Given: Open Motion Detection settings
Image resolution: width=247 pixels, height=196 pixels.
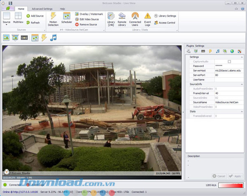Looking at the screenshot, I should 53,19.
